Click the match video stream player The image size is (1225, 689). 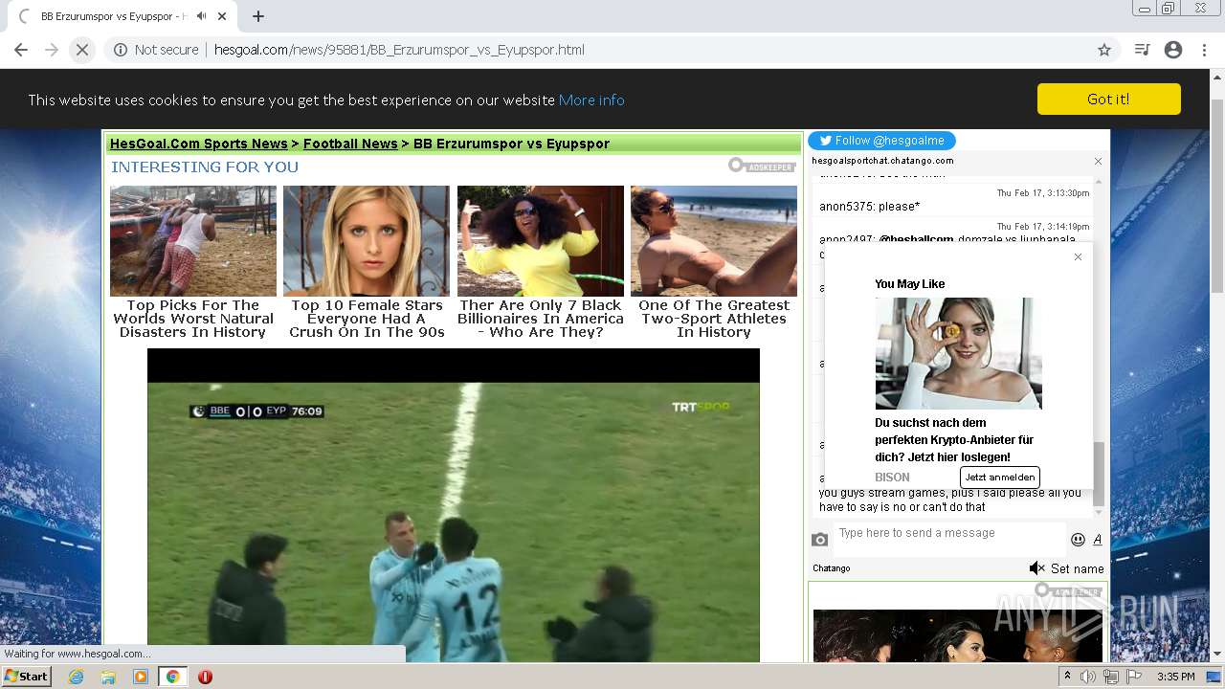pyautogui.click(x=454, y=505)
